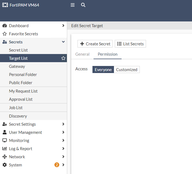Click the System notification badge
192x174 pixels.
pyautogui.click(x=57, y=165)
